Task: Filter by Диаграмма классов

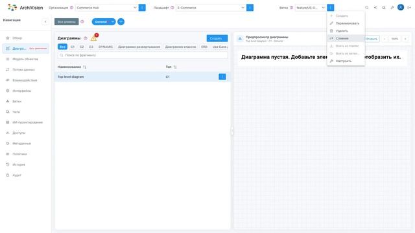Action: pyautogui.click(x=180, y=47)
